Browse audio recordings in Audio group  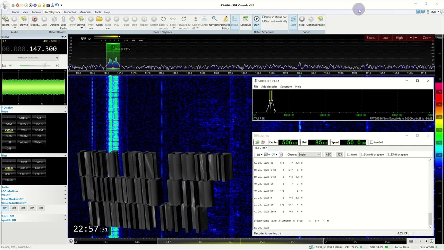click(24, 21)
